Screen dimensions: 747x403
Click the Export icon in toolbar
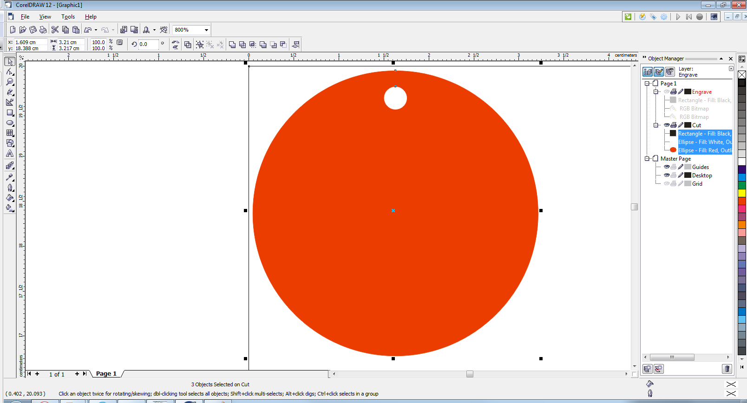click(134, 30)
